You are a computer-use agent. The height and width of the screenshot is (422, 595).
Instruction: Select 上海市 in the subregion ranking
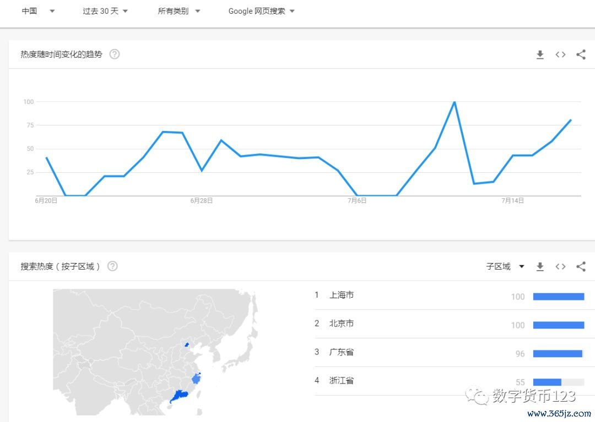[x=342, y=295]
